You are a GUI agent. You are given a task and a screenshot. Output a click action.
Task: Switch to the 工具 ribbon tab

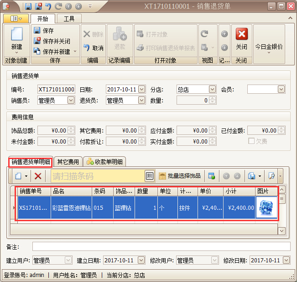pyautogui.click(x=69, y=19)
